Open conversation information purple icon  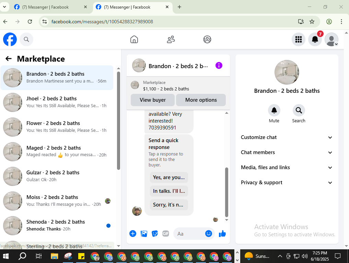(x=219, y=65)
